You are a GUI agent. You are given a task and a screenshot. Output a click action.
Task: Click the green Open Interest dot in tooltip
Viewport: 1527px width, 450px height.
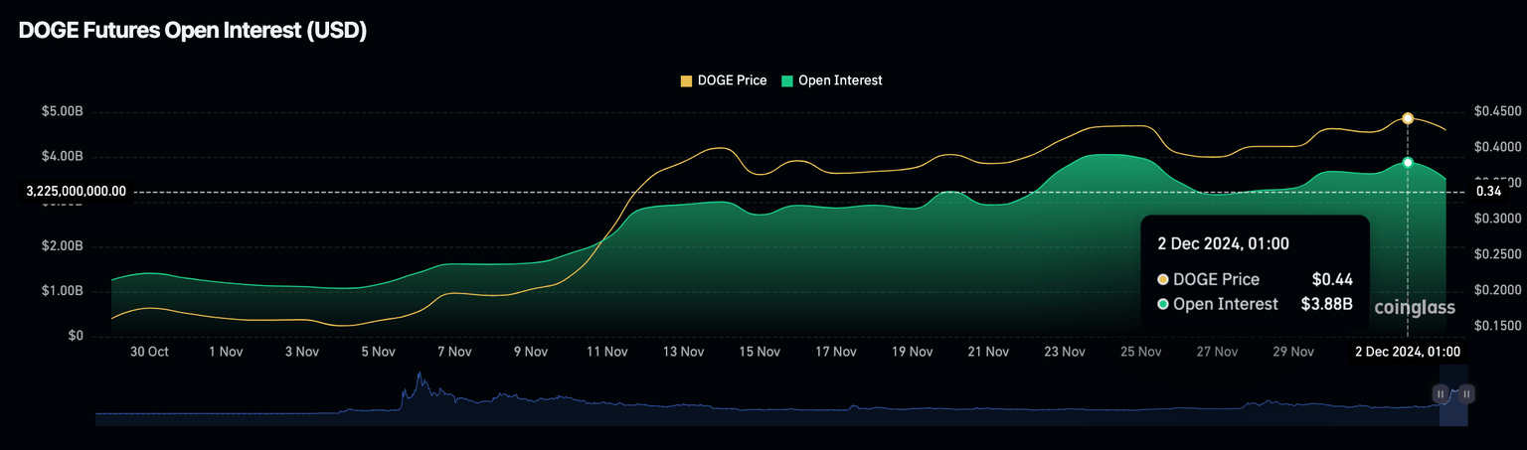coord(1163,304)
